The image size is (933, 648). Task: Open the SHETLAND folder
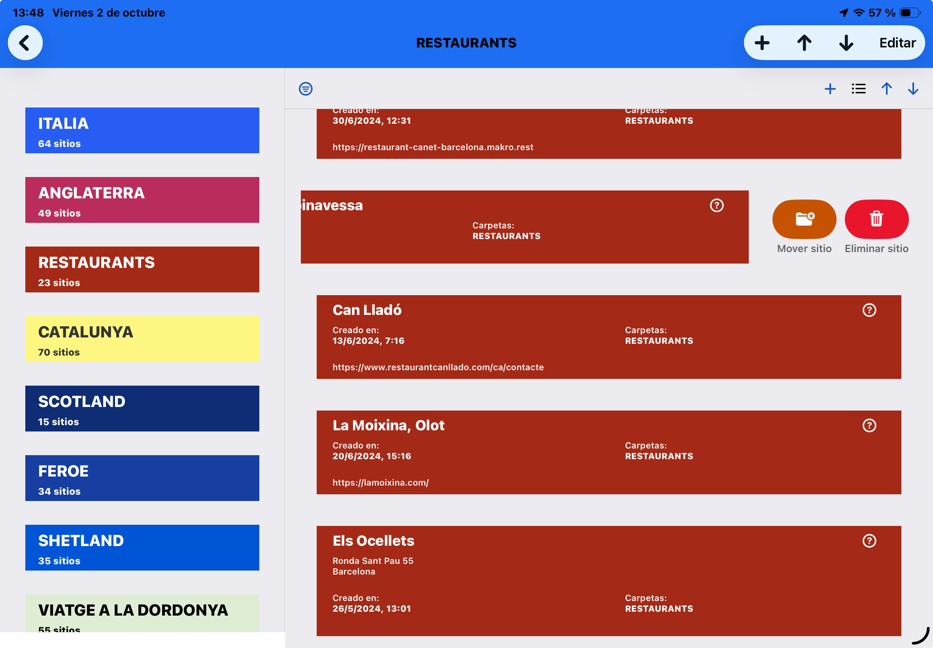tap(142, 547)
